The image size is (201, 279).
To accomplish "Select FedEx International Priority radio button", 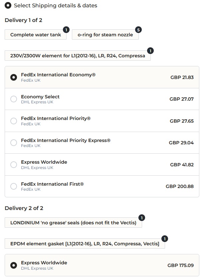I will (x=14, y=121).
